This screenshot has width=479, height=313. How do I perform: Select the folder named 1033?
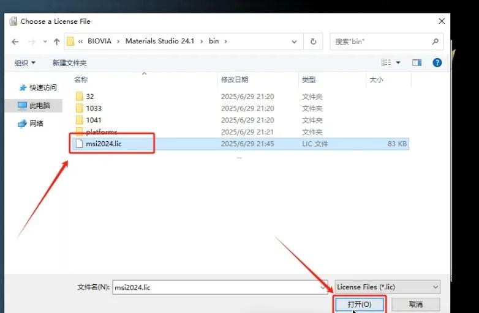[x=241, y=108]
